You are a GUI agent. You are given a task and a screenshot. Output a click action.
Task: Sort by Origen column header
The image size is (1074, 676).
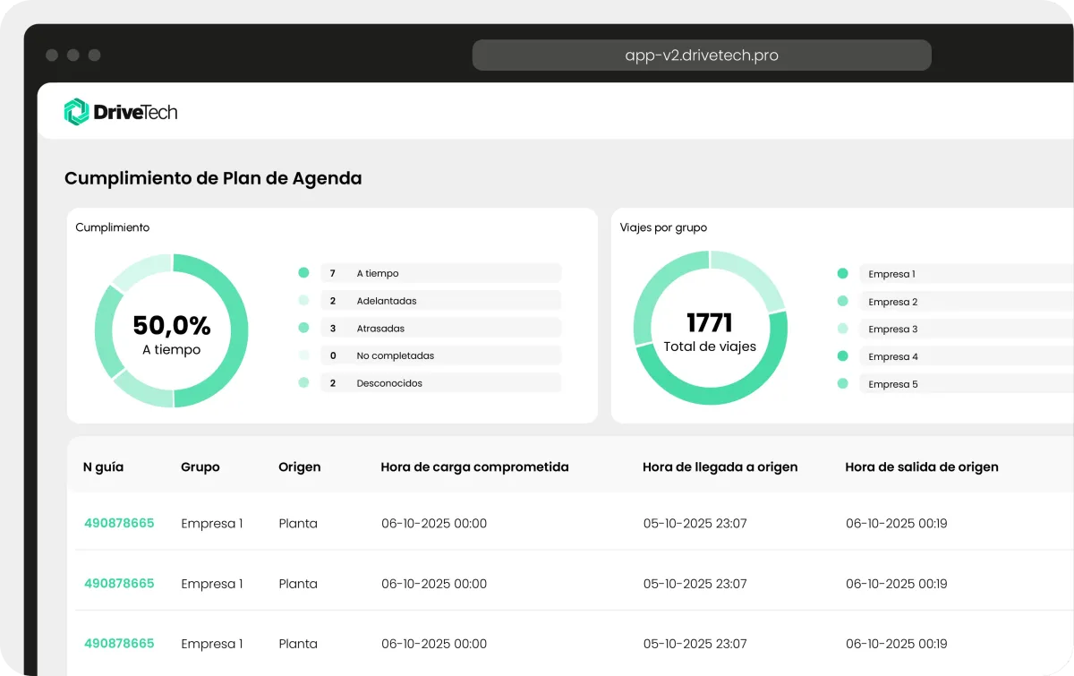click(x=300, y=466)
